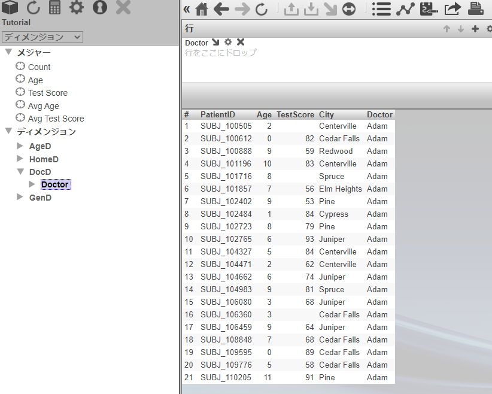Click the circular horizontal double-arrow icon

coord(349,9)
